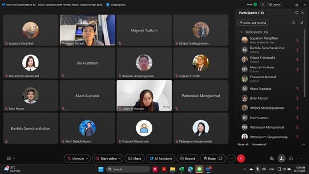Open the Meeting Info tab
Image resolution: width=309 pixels, height=174 pixels.
coord(116,5)
